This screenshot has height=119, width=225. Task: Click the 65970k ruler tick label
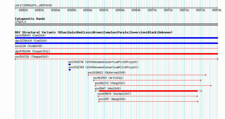click(x=152, y=10)
